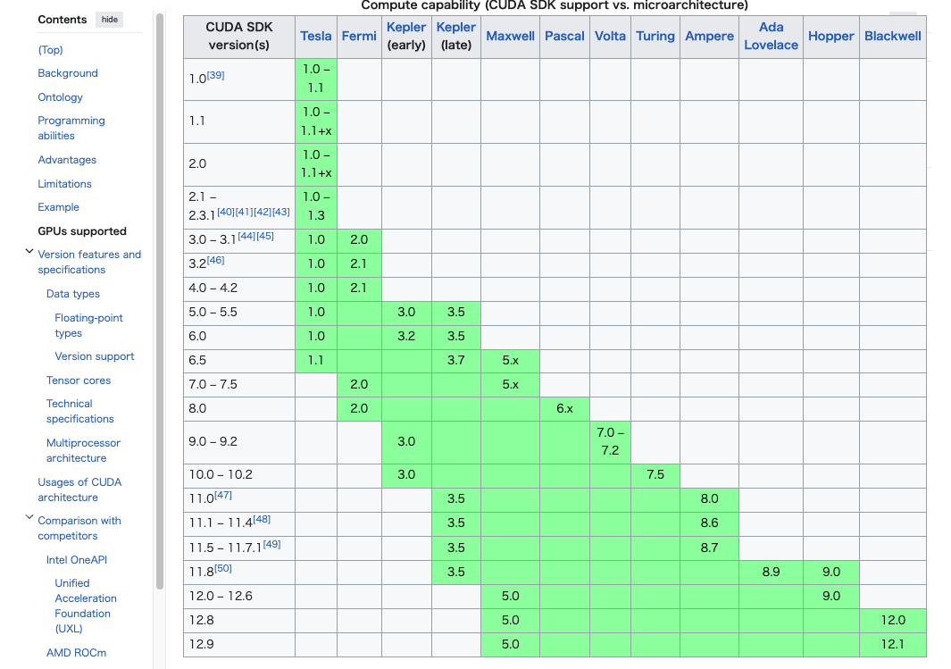Open Maxwell column header link

click(510, 37)
